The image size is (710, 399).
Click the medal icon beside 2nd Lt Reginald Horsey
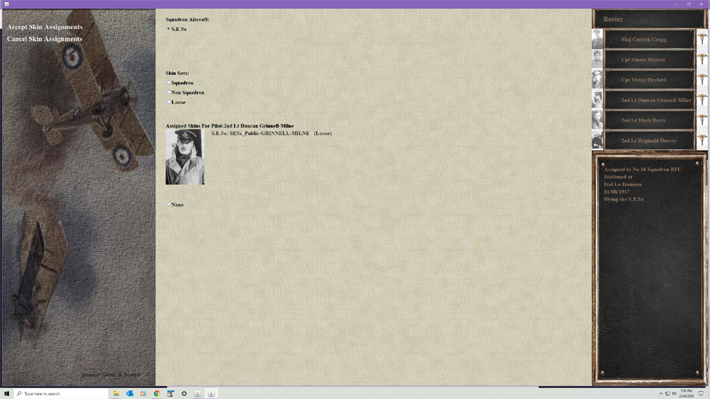coord(702,140)
